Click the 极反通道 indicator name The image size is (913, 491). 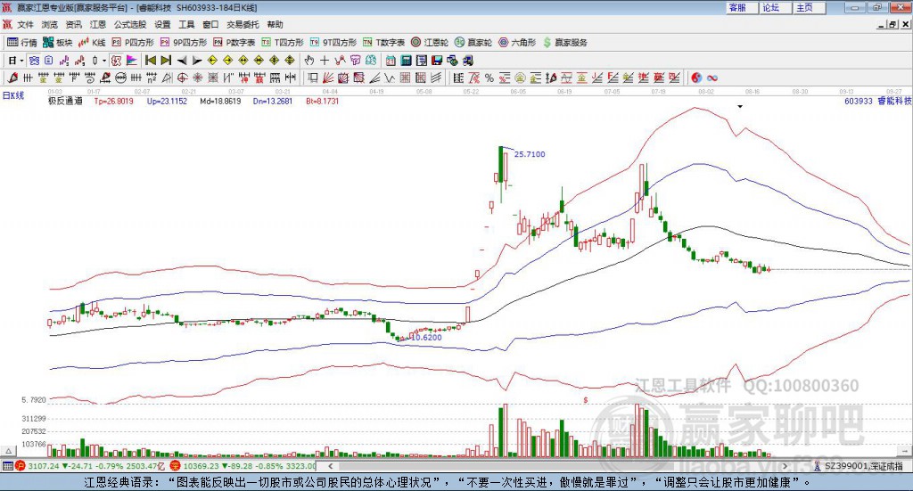(65, 102)
